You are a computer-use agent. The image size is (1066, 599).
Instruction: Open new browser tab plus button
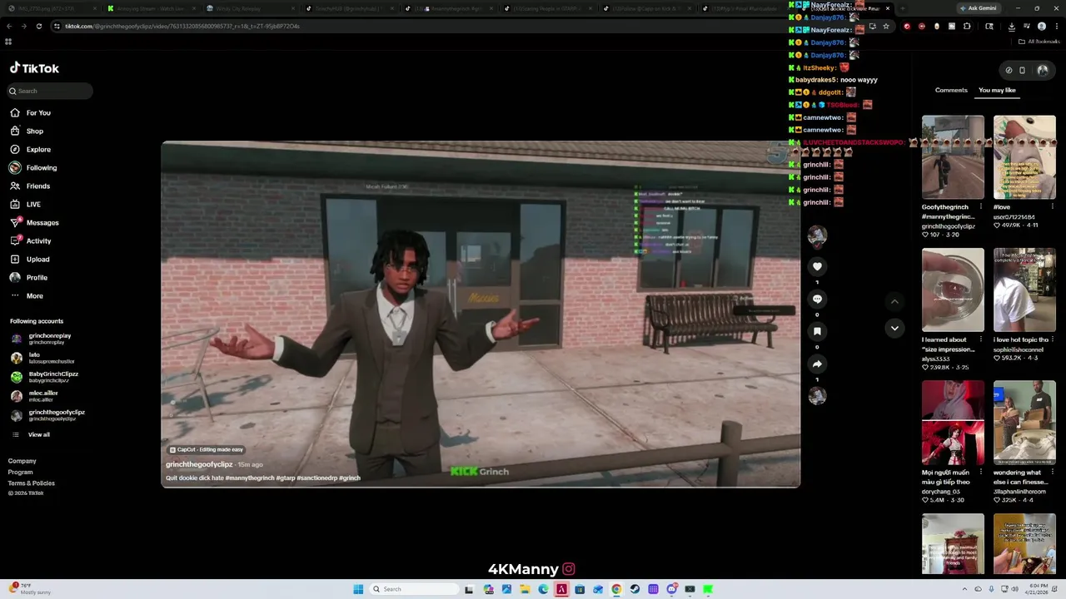(x=902, y=8)
